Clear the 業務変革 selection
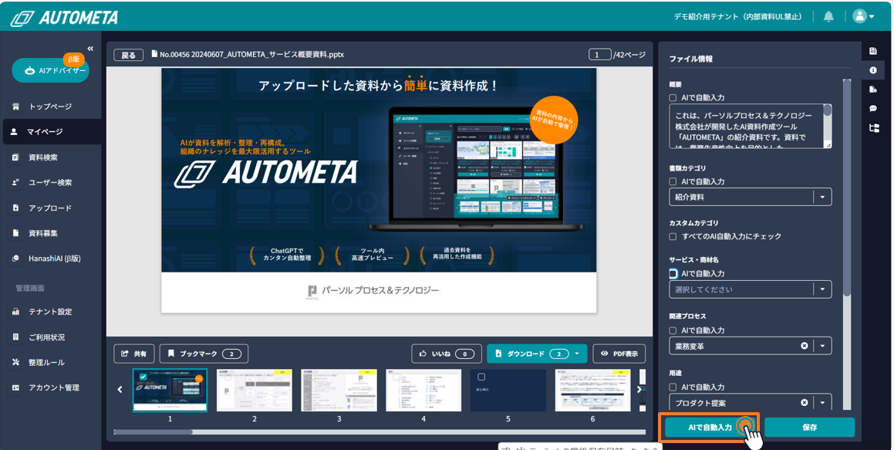The image size is (894, 450). pos(804,346)
